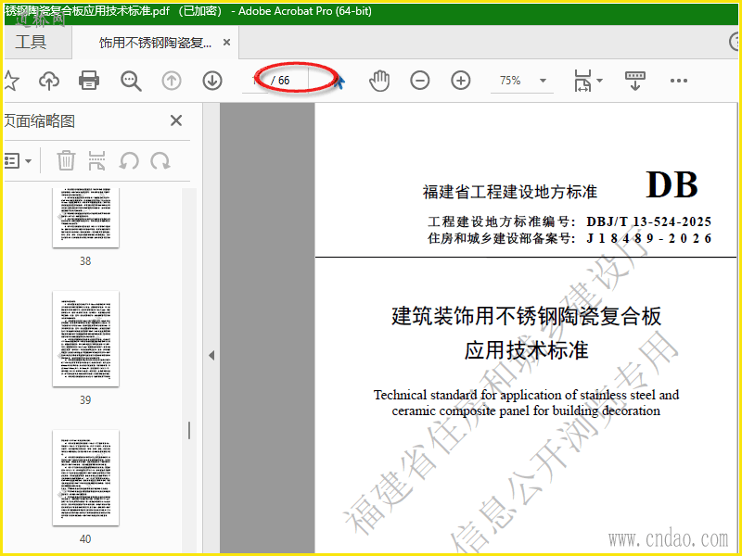
Task: Go to next page arrow
Action: (212, 81)
